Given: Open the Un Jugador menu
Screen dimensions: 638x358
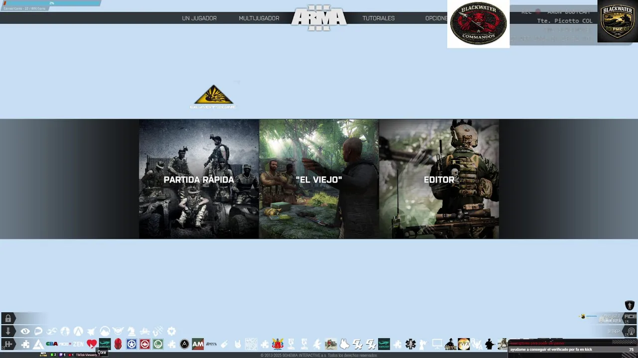Looking at the screenshot, I should tap(199, 18).
